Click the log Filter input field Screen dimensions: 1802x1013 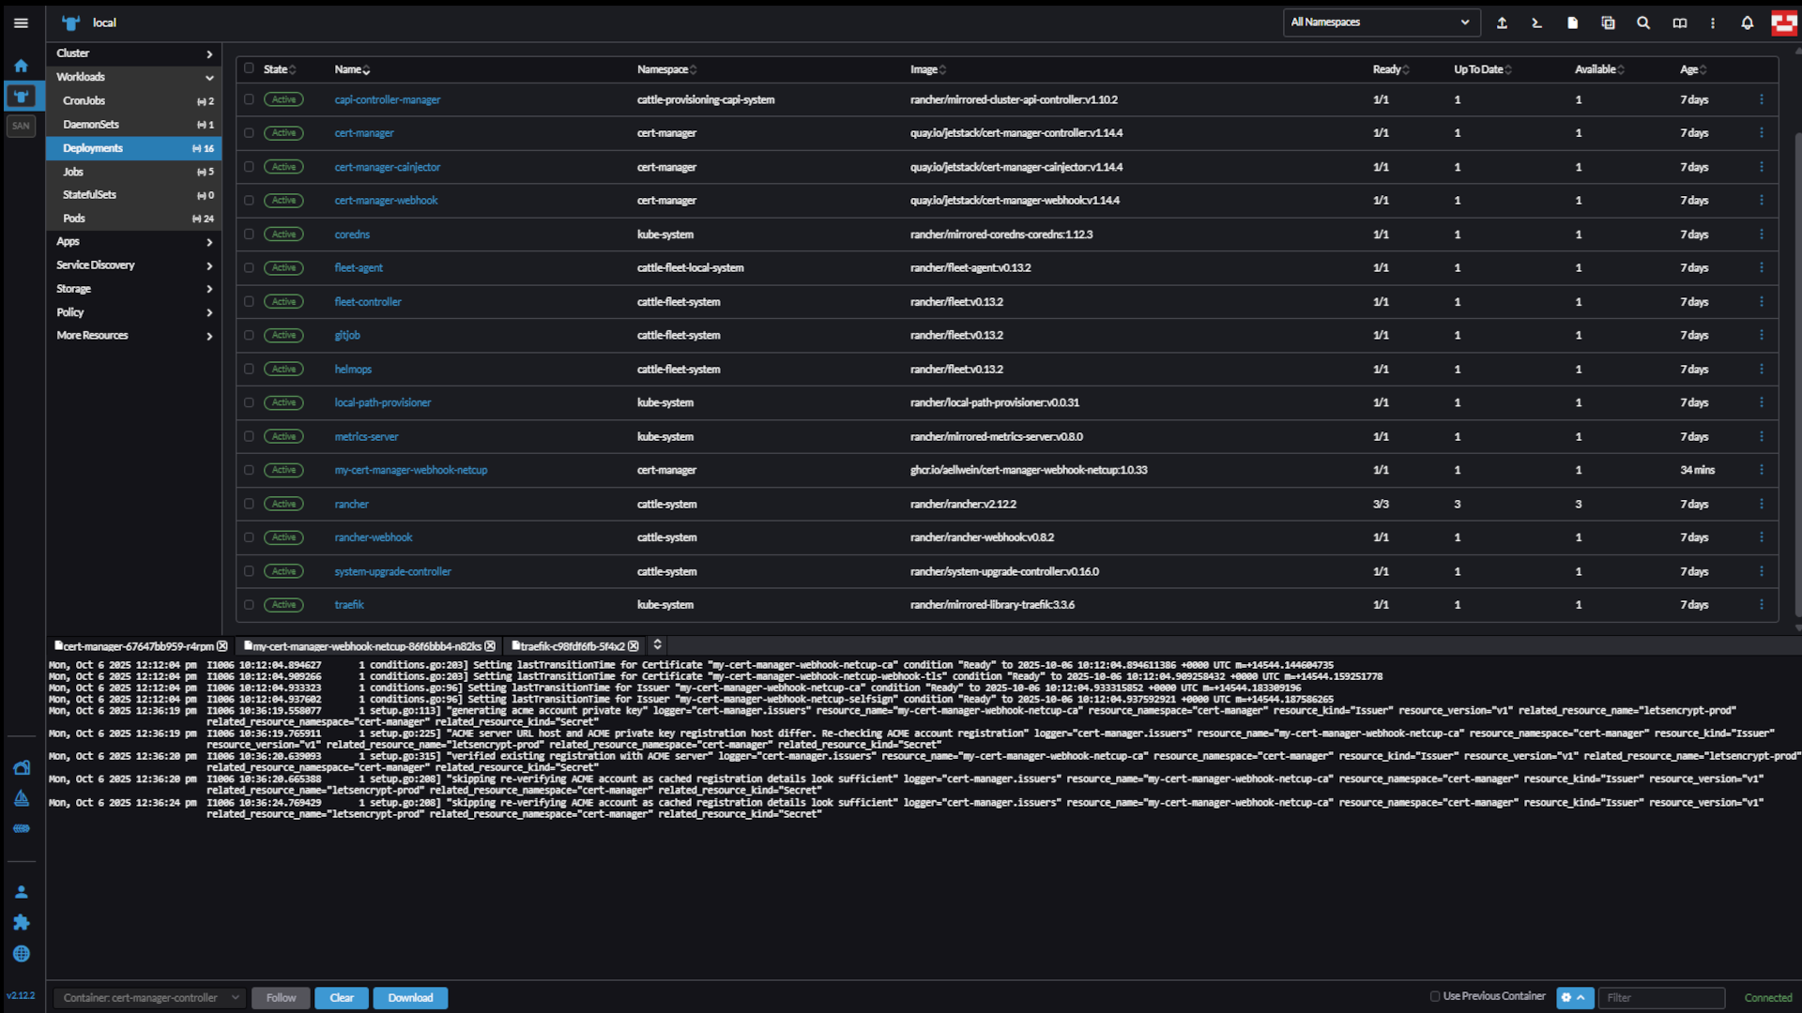[1660, 998]
